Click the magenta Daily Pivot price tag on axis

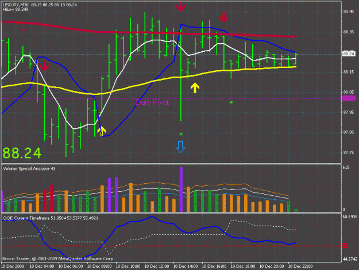pyautogui.click(x=349, y=98)
